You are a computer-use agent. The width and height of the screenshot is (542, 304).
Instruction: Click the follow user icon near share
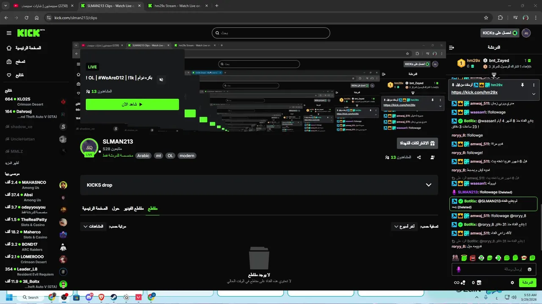coord(432,157)
